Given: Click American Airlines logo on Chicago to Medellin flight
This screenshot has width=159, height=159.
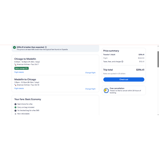Looking at the screenshot, I should (15, 64).
